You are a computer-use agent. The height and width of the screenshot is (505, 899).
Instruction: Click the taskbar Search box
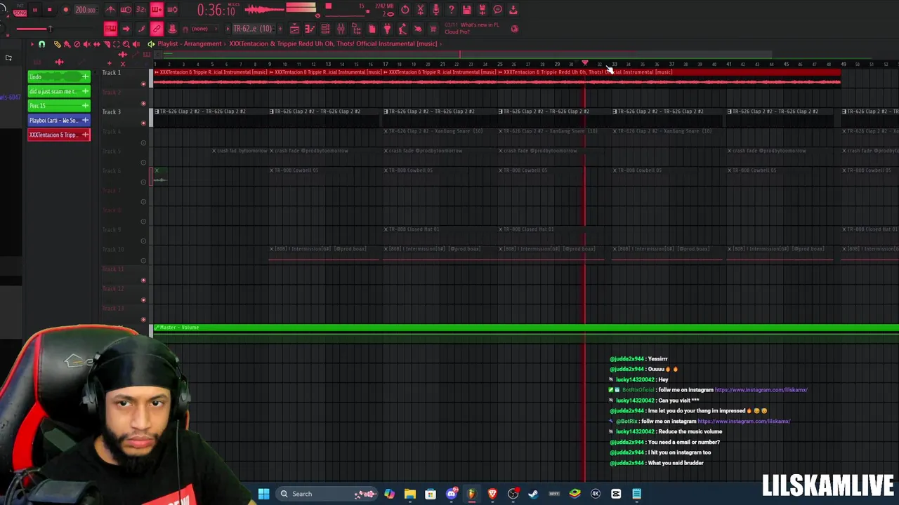327,494
